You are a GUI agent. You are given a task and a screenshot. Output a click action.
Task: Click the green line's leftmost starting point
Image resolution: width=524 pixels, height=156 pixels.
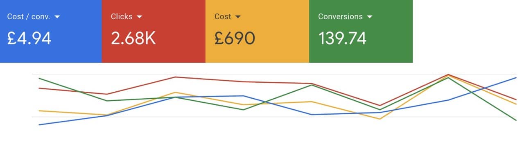coord(38,78)
